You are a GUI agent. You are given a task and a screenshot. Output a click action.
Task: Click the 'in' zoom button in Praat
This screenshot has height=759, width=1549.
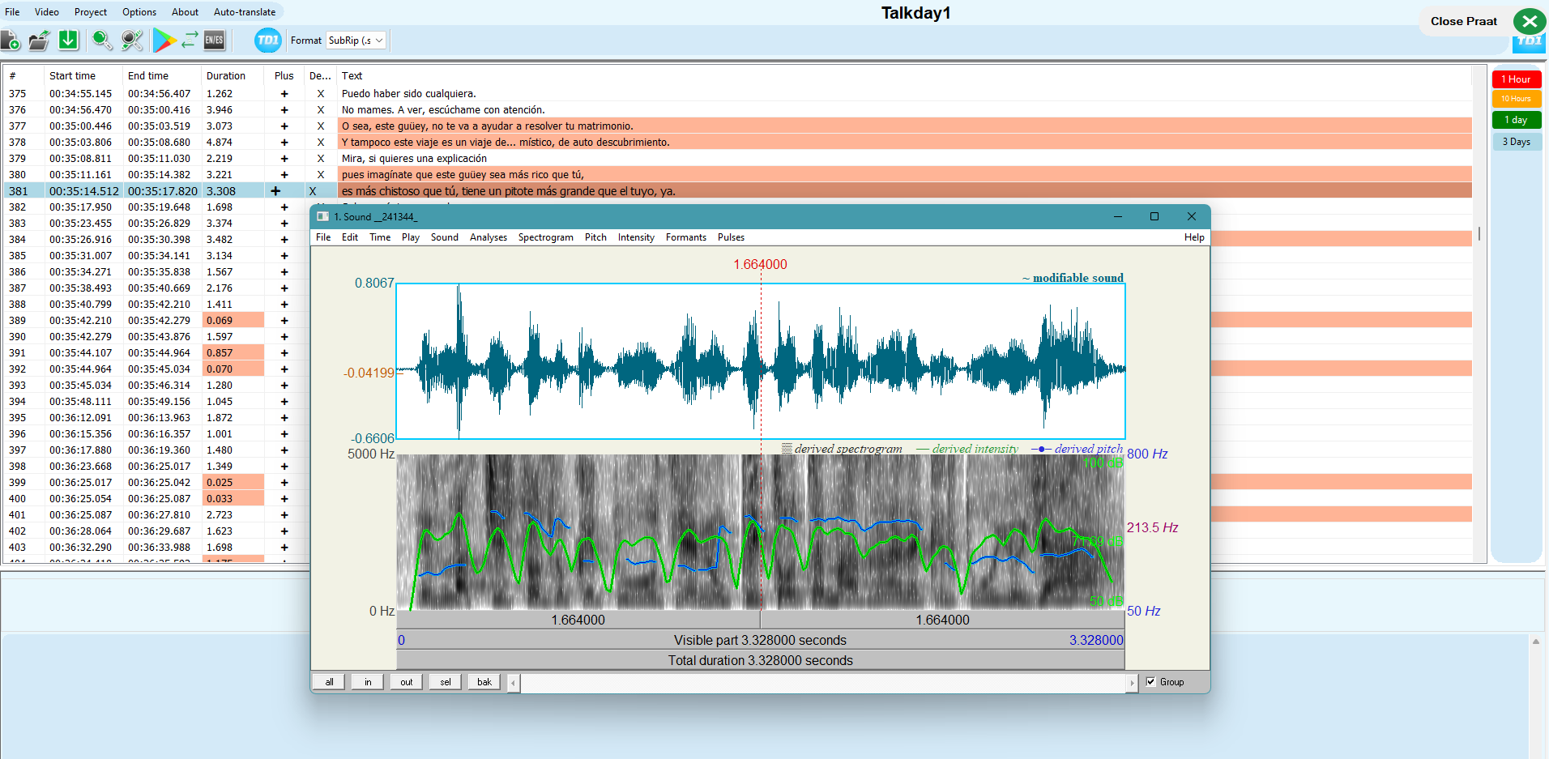(368, 682)
